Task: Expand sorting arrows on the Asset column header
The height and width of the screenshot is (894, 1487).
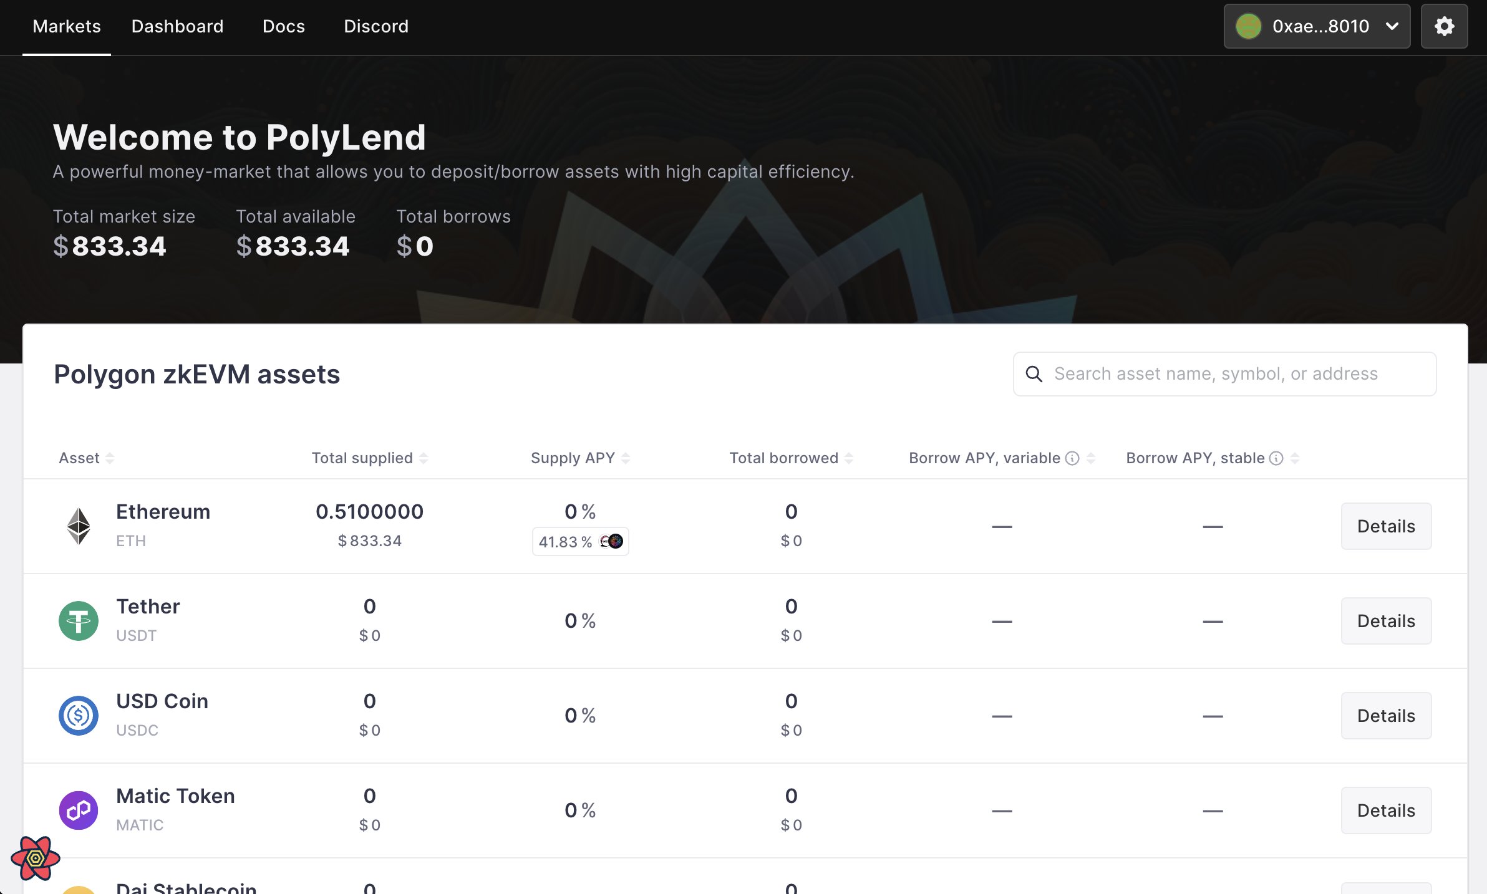Action: click(110, 458)
